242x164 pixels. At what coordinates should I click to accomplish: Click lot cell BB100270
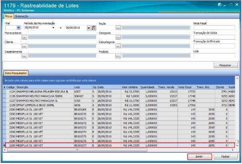tap(83, 114)
